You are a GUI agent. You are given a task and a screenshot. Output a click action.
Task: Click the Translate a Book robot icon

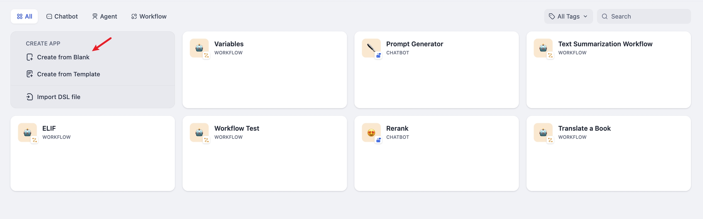(543, 132)
